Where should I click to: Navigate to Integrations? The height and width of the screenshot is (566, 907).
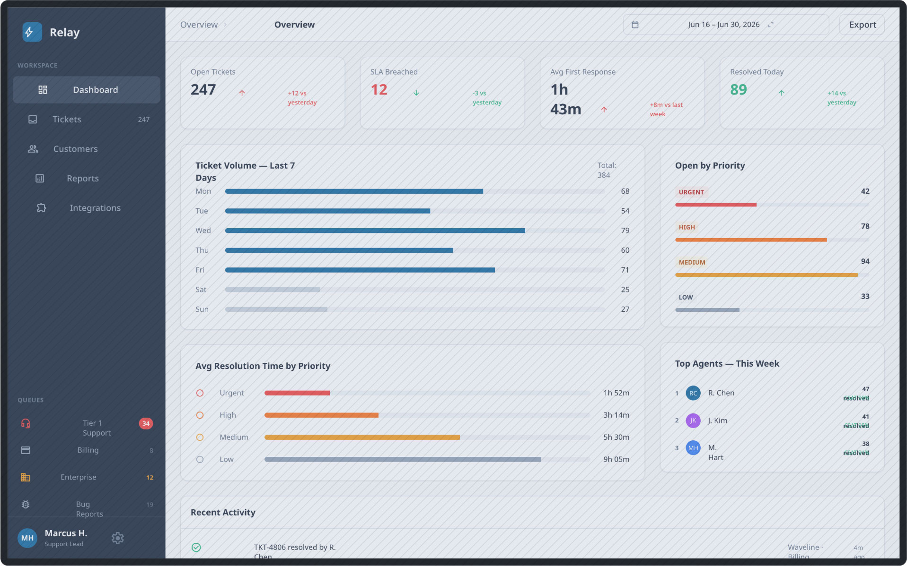(87, 208)
